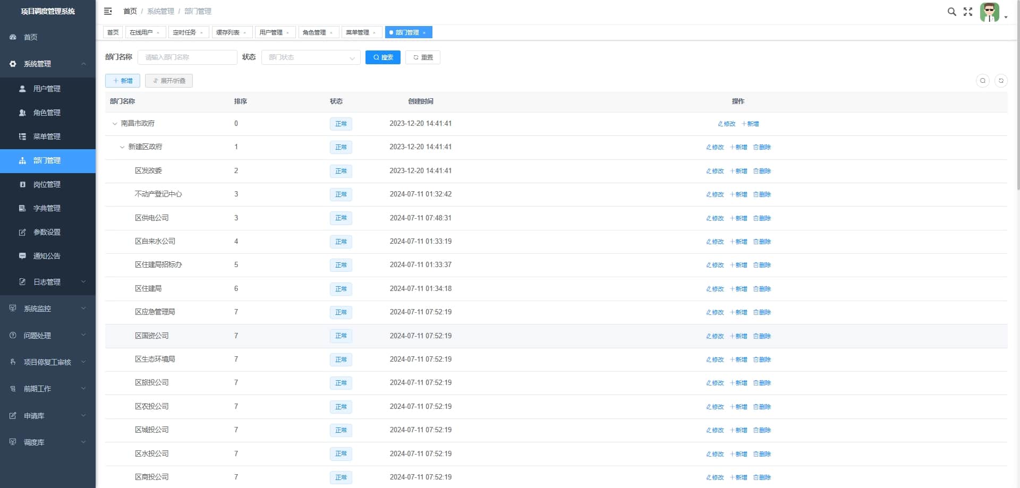Open 岗位管理 in the sidebar

(x=48, y=184)
